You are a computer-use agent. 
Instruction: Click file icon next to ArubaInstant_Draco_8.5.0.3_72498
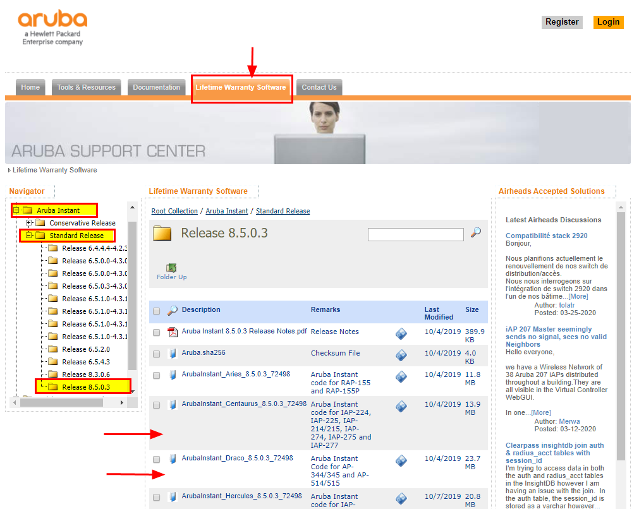[173, 459]
